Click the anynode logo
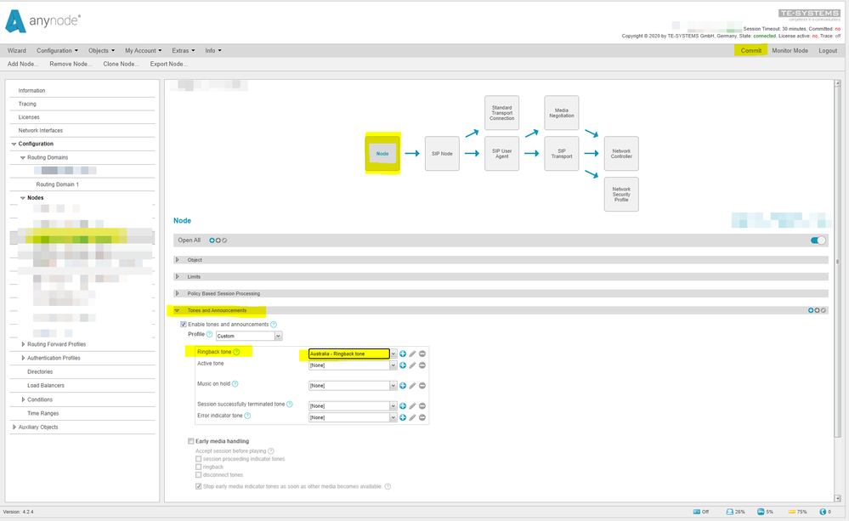This screenshot has width=849, height=521. pos(42,21)
